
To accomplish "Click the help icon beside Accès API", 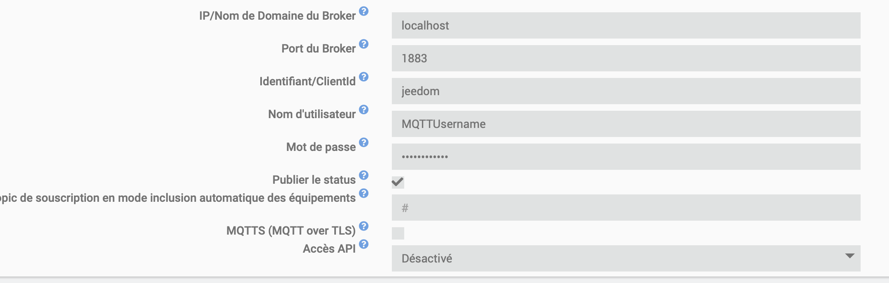I will (x=363, y=244).
